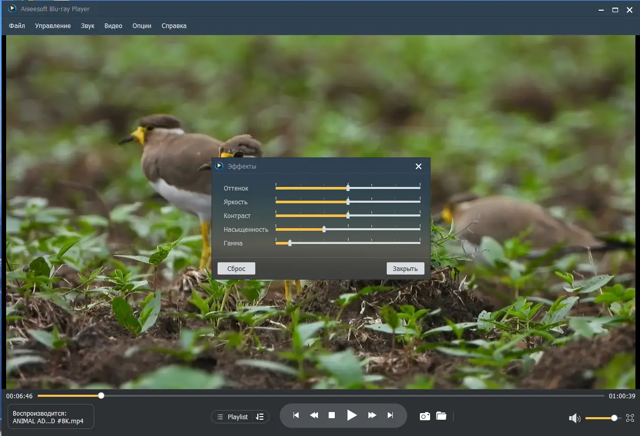
Task: Skip to next track
Action: (390, 416)
